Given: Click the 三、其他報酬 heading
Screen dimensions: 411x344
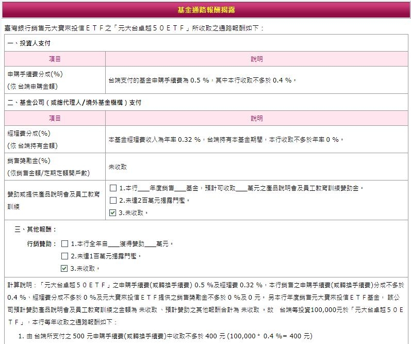Looking at the screenshot, I should click(36, 230).
